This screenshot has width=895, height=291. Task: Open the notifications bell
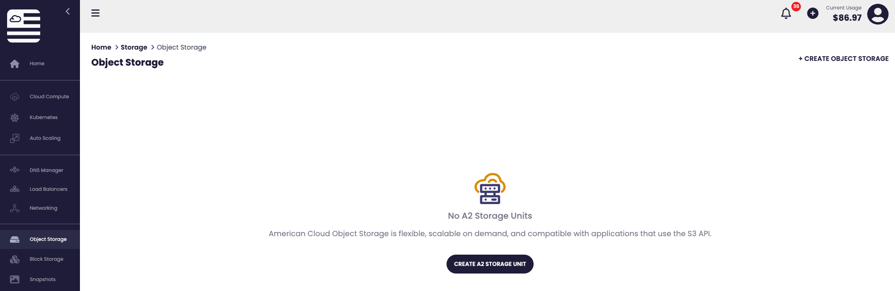click(x=786, y=14)
